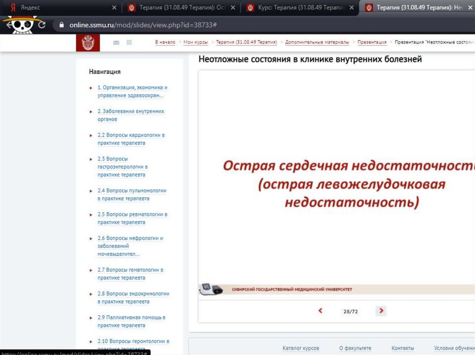Expand arrow beside '2. Заболевания внутренних органов'

point(91,112)
